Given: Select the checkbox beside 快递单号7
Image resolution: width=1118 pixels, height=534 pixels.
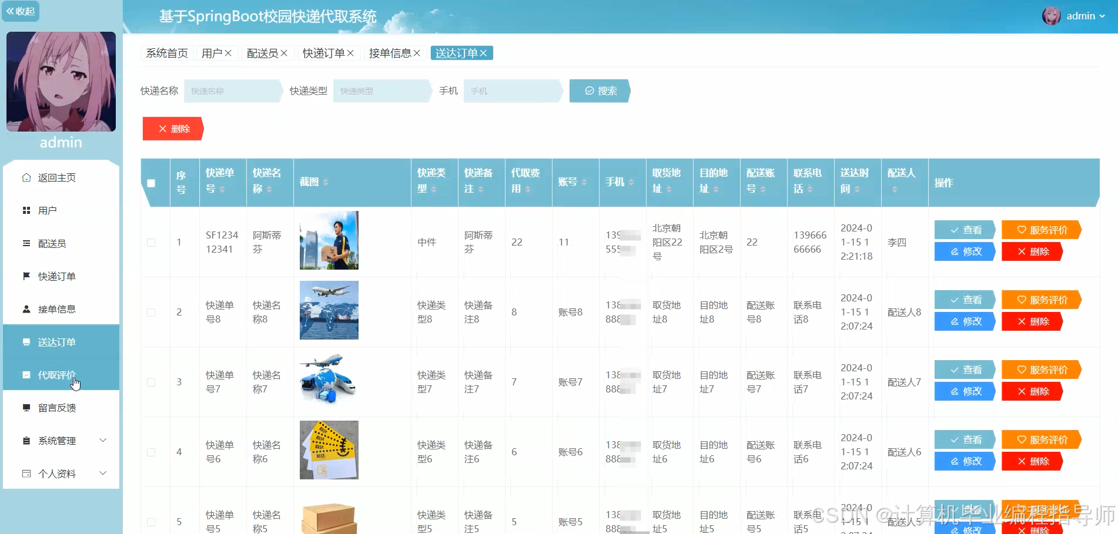Looking at the screenshot, I should click(152, 382).
